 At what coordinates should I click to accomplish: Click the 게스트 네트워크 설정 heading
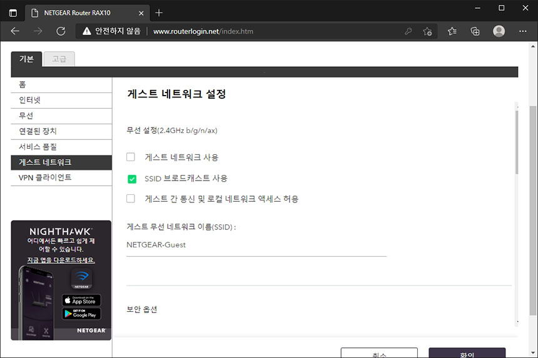click(176, 94)
